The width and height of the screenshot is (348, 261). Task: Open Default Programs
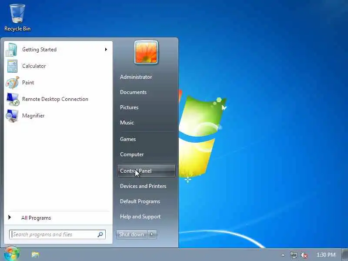click(x=140, y=201)
